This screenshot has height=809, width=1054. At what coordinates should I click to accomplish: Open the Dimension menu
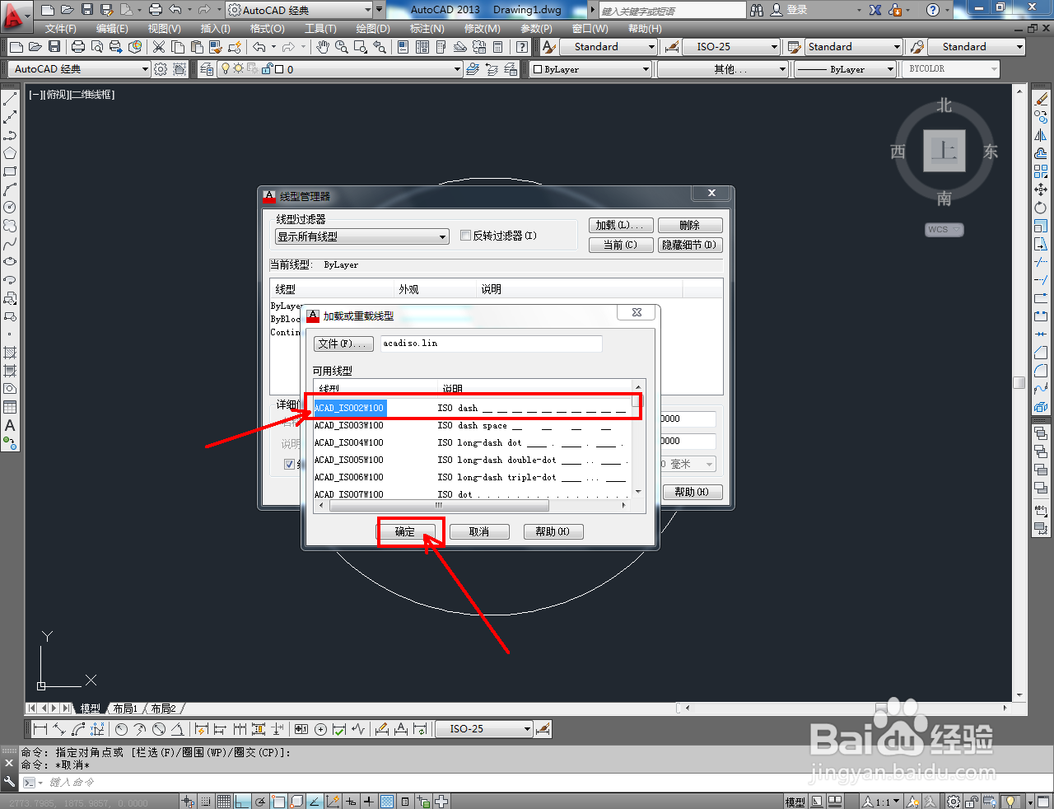(427, 28)
